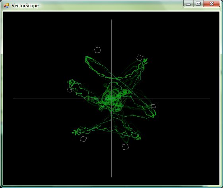The image size is (223, 188).
Task: Select the upper-right target box near trace tip
Action: coord(140,58)
